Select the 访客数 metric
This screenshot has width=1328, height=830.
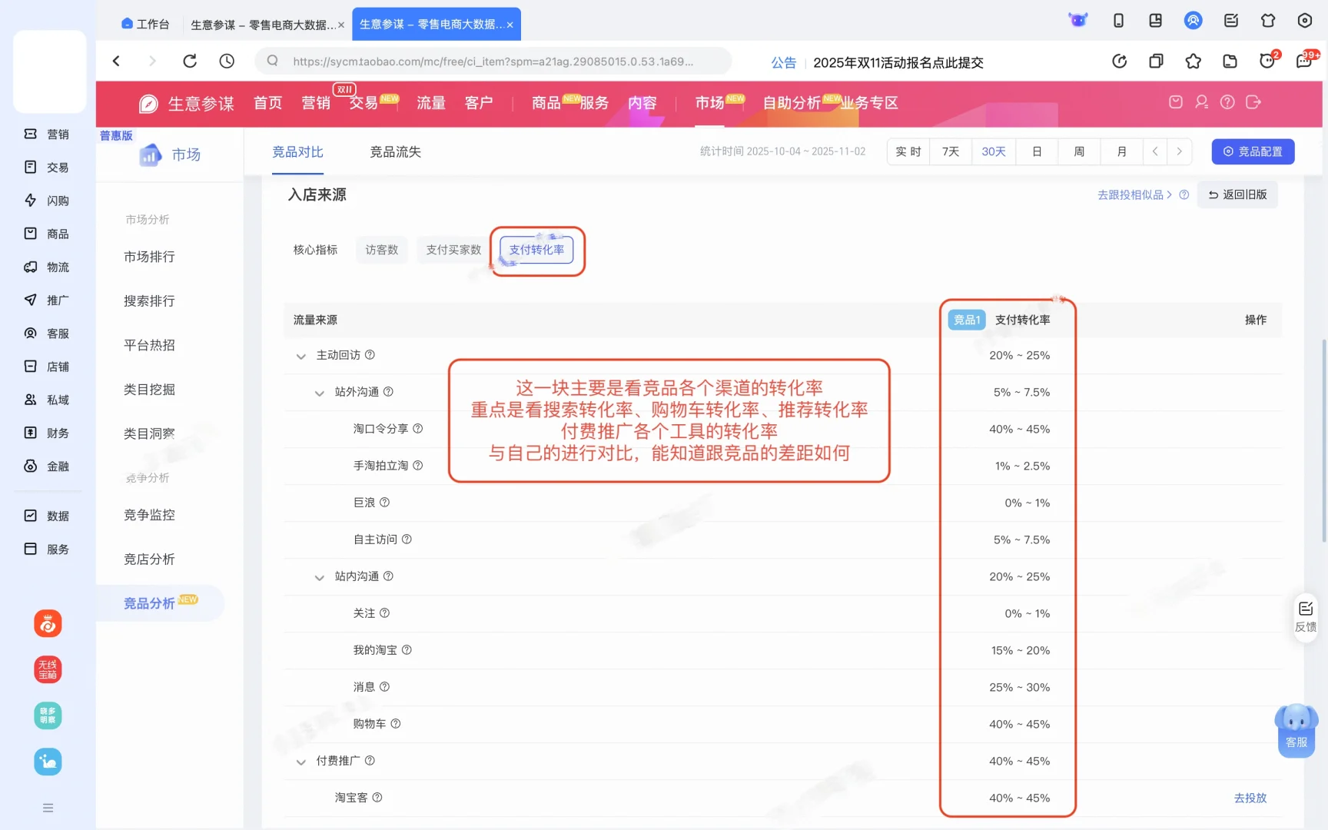[x=382, y=250]
